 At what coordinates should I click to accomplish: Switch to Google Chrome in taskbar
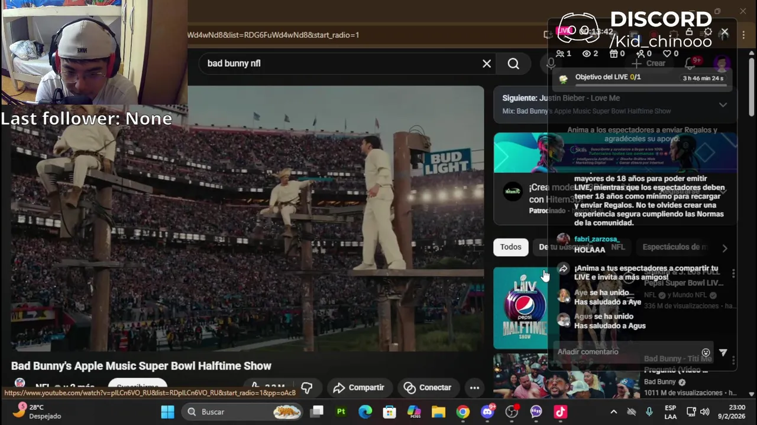[462, 412]
